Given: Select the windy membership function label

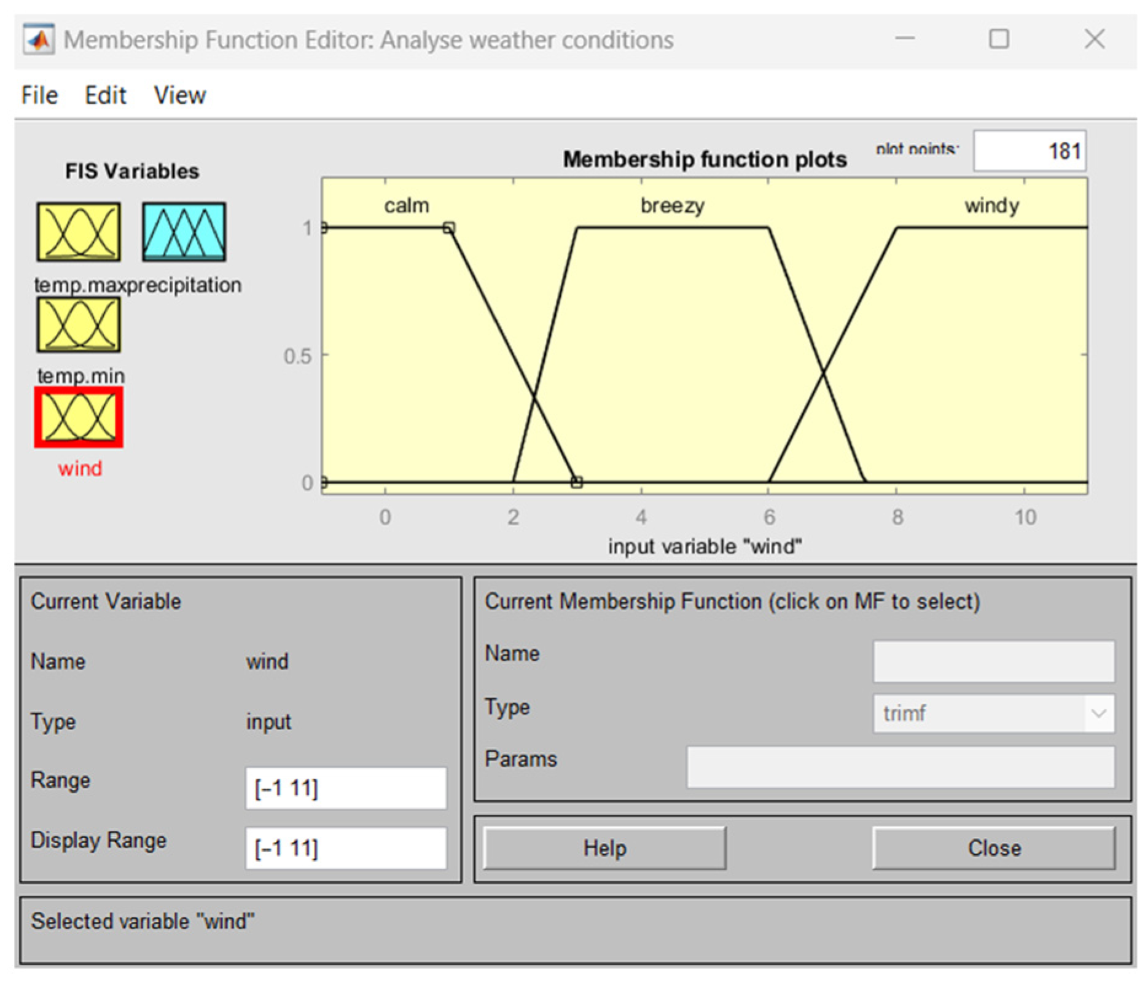Looking at the screenshot, I should pyautogui.click(x=991, y=205).
